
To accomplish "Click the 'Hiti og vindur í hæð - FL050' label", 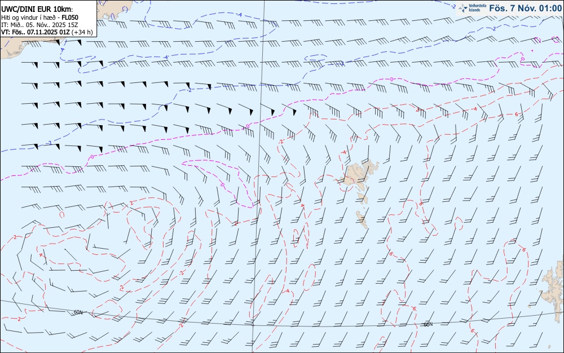I will click(x=39, y=17).
